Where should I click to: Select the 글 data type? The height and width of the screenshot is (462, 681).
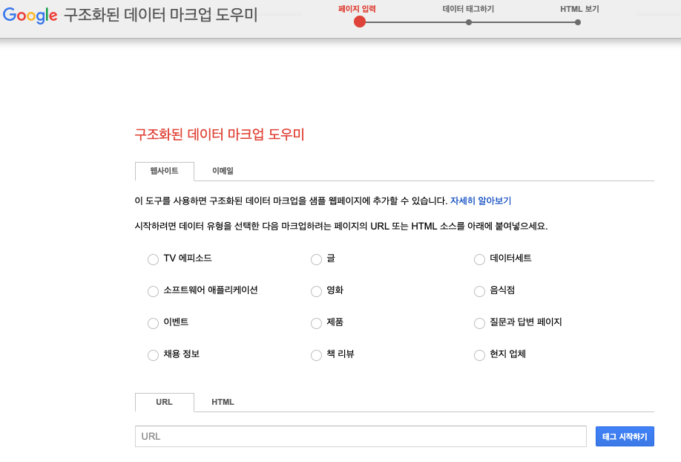click(316, 259)
